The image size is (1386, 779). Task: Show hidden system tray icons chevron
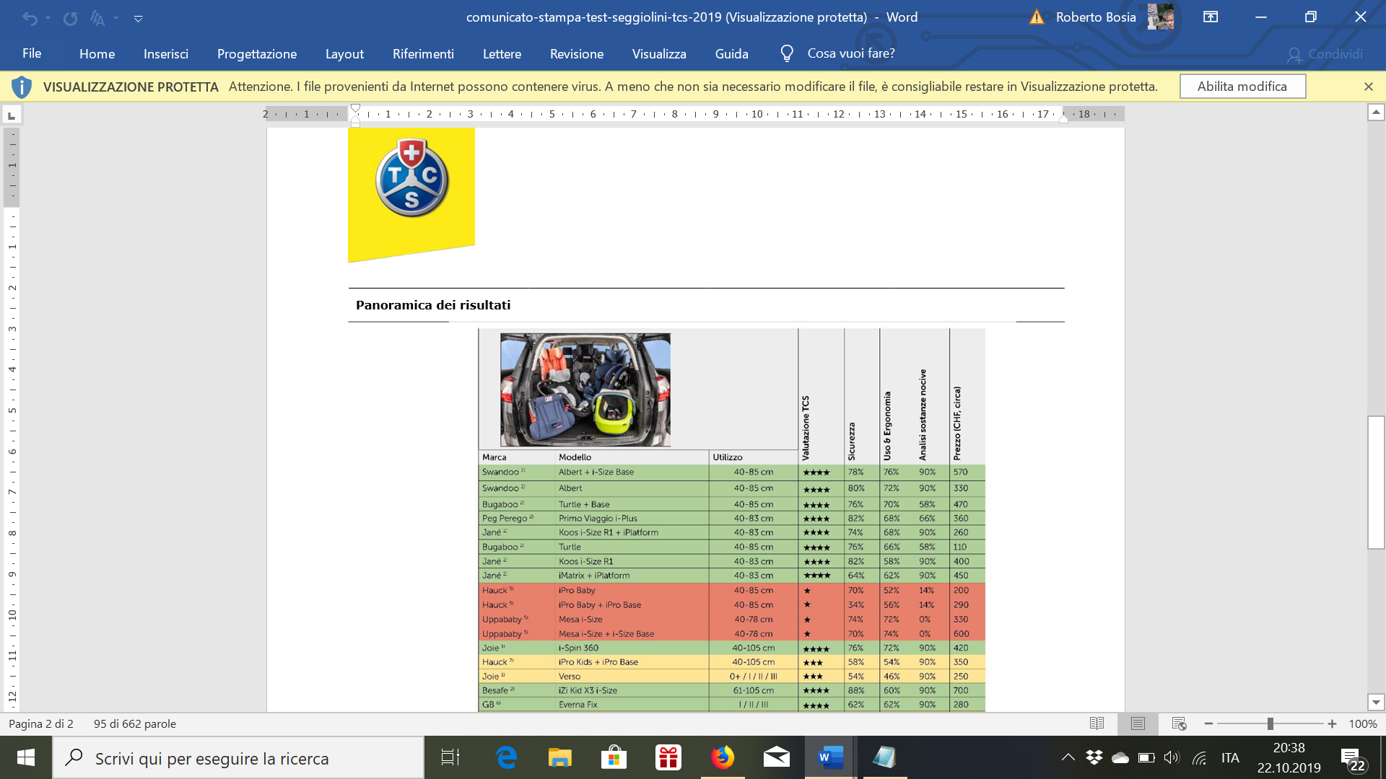pyautogui.click(x=1068, y=757)
